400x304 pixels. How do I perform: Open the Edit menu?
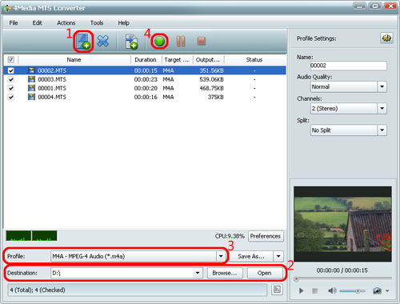(38, 23)
